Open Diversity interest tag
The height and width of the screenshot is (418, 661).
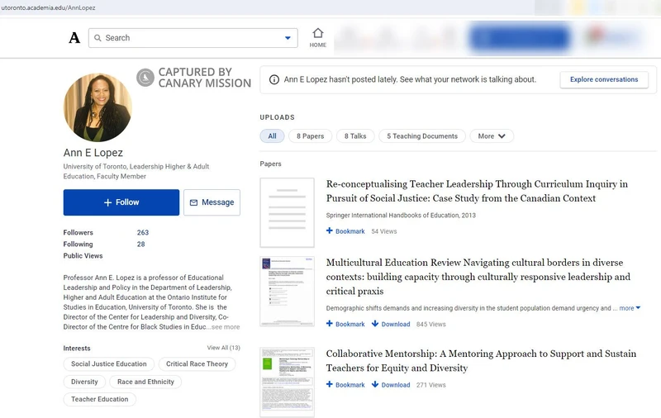[84, 382]
